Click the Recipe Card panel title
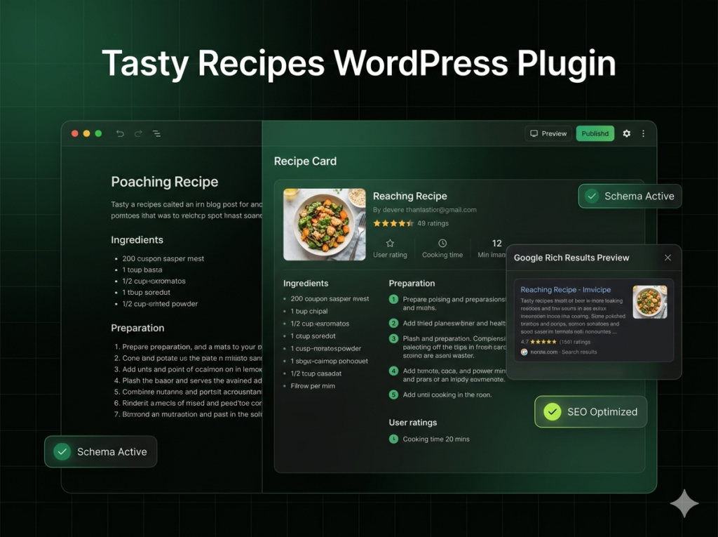This screenshot has height=537, width=718. 305,161
